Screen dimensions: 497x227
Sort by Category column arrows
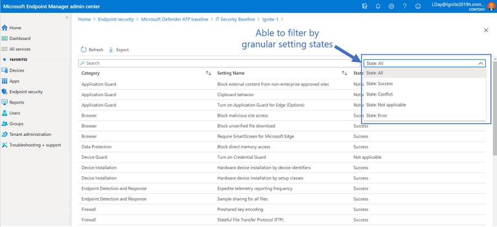point(208,73)
